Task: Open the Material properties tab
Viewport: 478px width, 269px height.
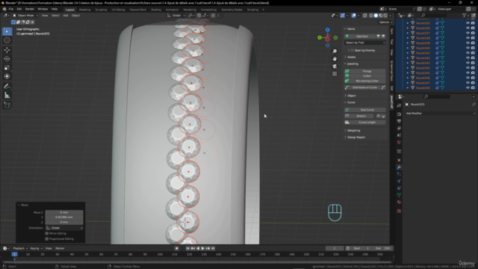Action: (x=399, y=202)
